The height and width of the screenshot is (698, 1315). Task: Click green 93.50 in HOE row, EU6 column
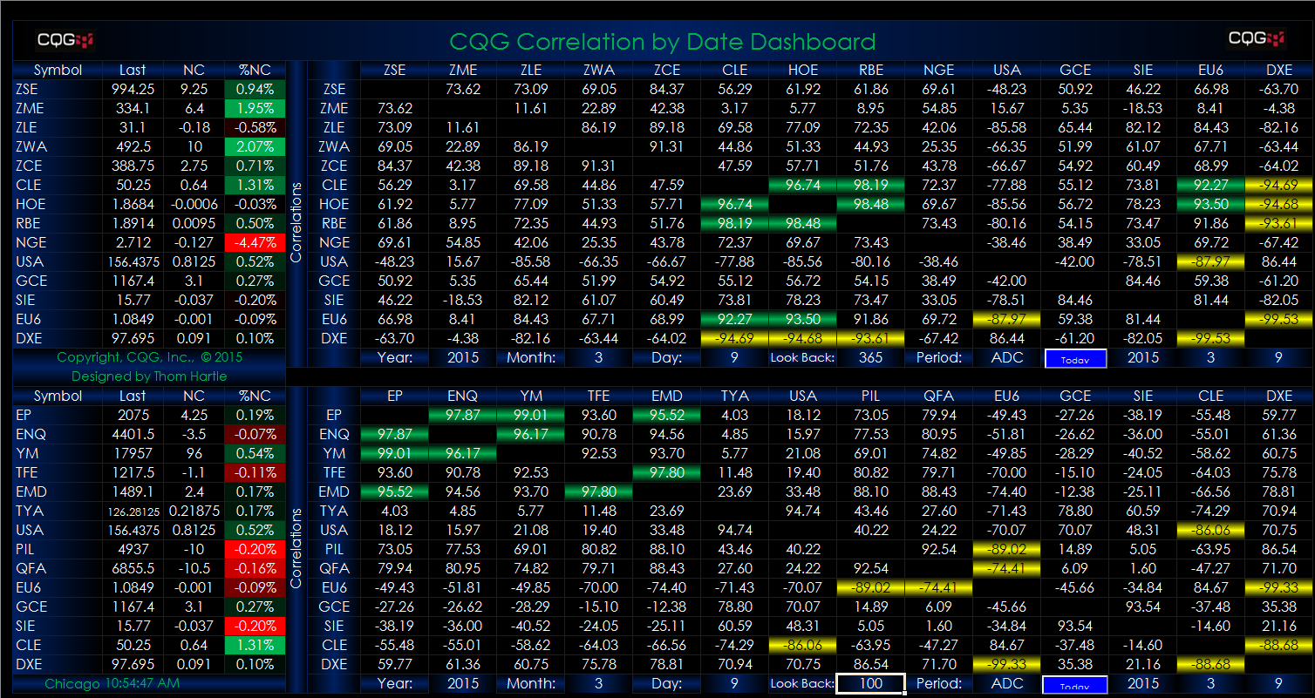click(x=1210, y=204)
